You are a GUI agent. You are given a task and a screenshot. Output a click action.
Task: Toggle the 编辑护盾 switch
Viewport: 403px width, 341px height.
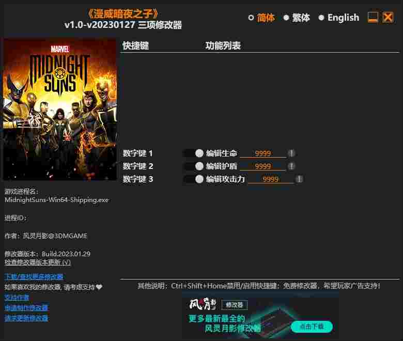click(193, 166)
